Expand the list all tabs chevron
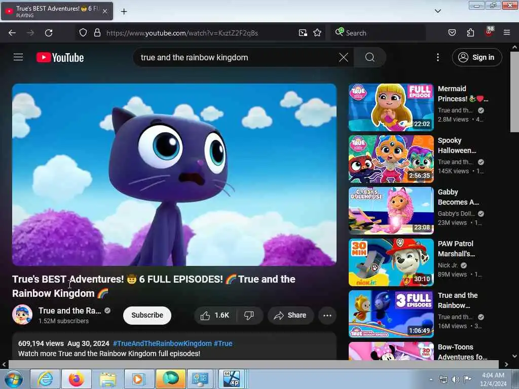 tap(437, 11)
